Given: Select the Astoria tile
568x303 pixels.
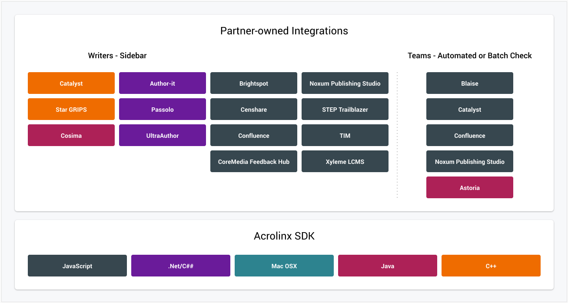Looking at the screenshot, I should tap(470, 187).
